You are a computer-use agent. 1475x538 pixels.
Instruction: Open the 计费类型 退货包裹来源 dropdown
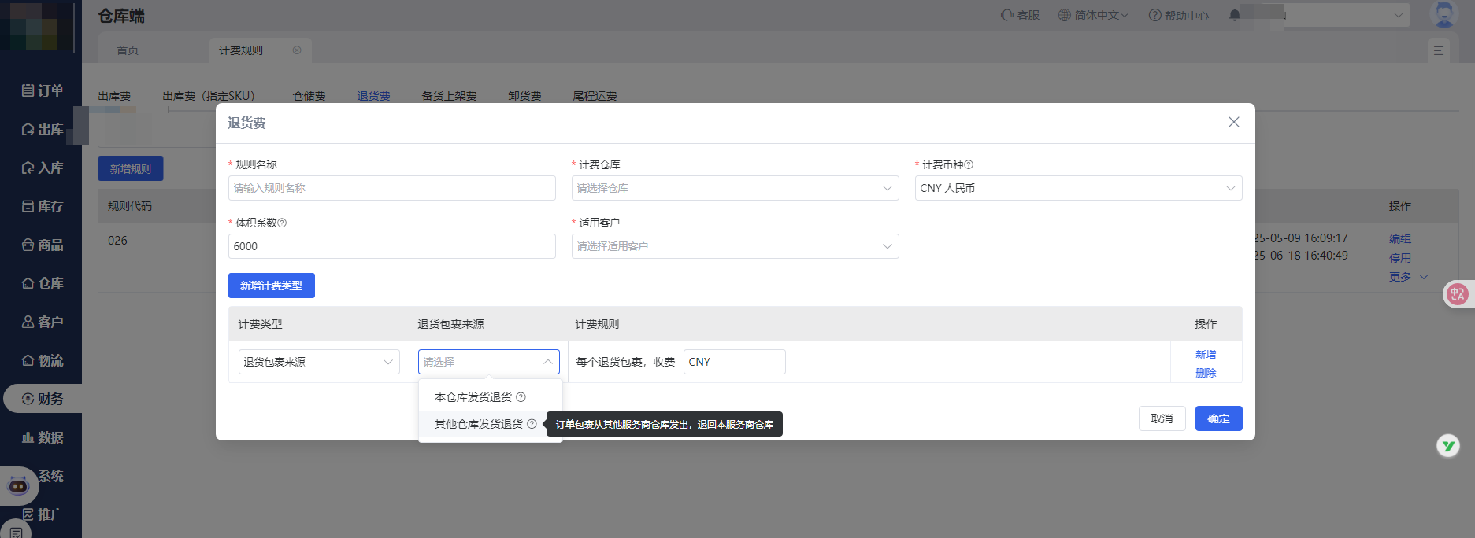coord(318,362)
